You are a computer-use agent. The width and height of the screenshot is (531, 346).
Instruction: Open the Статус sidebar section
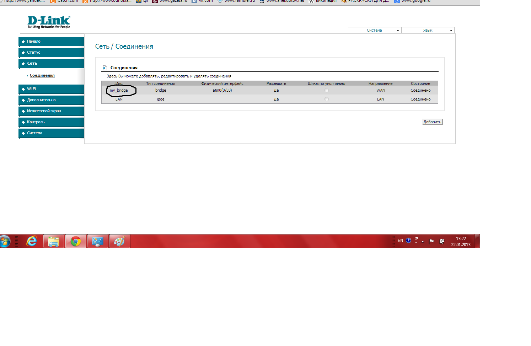[52, 53]
